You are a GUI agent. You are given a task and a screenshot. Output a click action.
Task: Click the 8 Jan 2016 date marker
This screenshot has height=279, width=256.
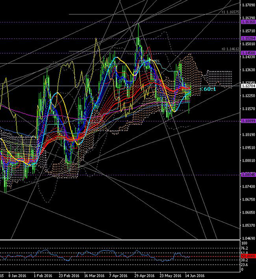click(17, 276)
